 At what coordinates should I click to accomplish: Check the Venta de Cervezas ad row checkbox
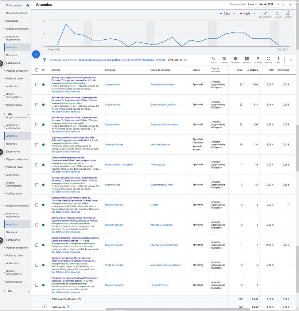(37, 145)
